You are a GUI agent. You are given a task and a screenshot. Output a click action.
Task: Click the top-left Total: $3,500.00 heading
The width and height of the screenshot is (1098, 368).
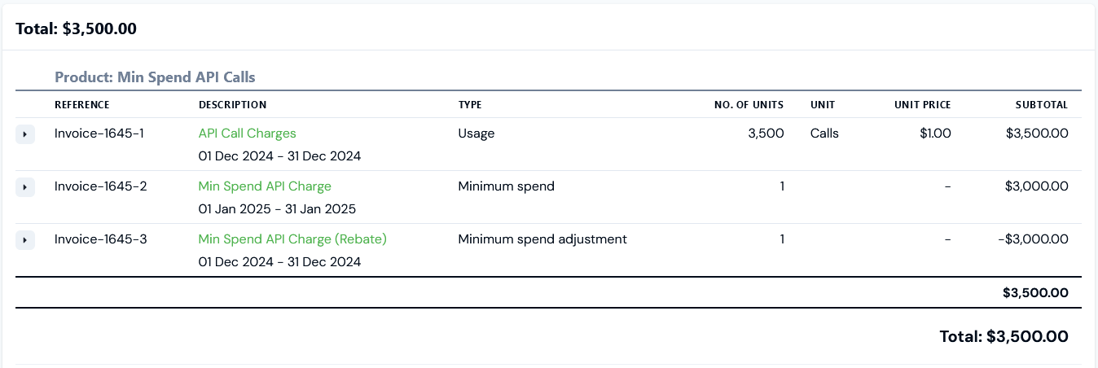(x=76, y=28)
